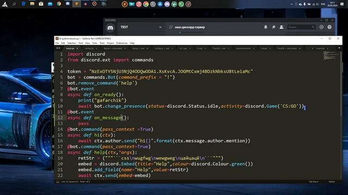Click on_message function name on line 12

[108, 118]
